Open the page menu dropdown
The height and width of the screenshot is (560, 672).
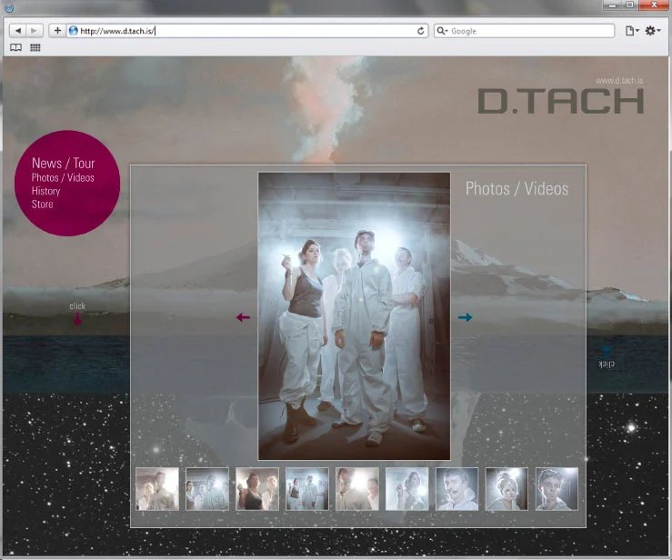[x=632, y=31]
